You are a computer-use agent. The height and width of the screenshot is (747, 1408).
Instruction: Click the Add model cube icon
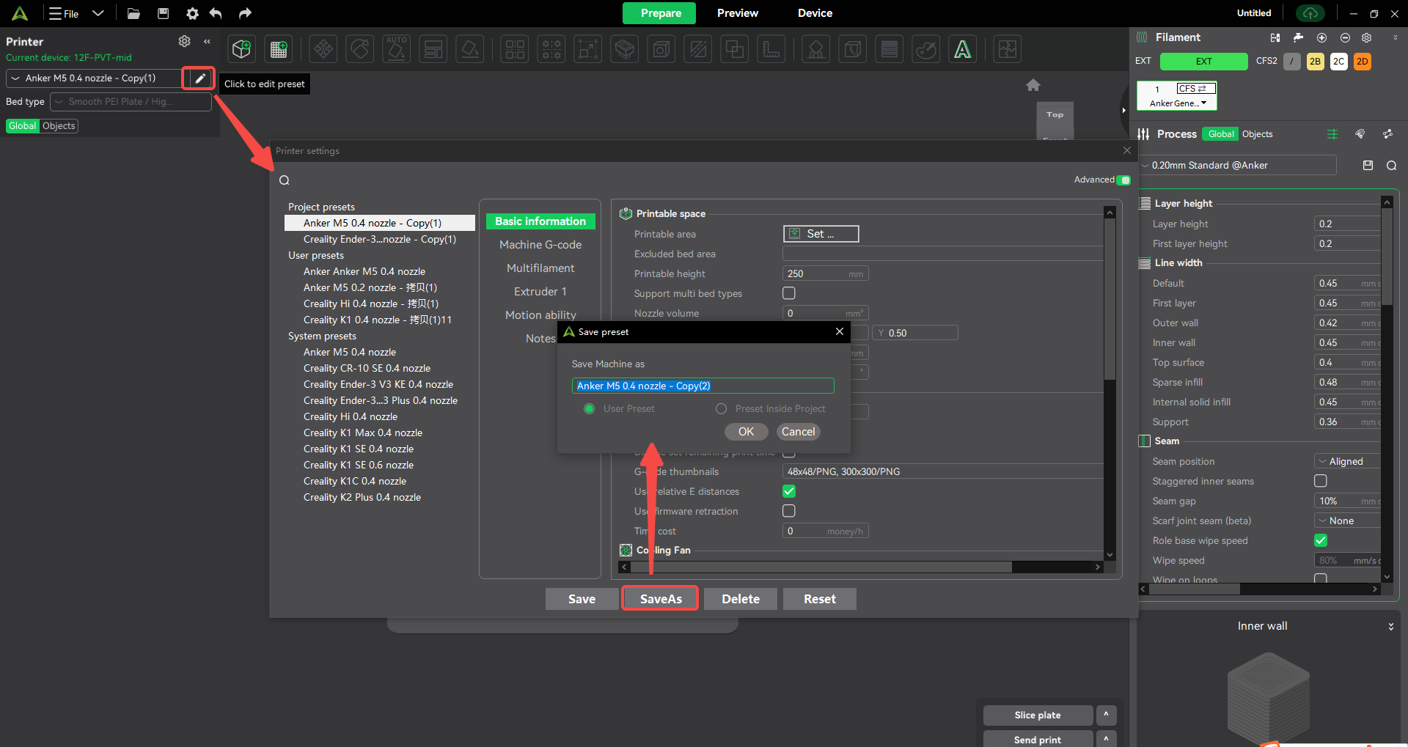tap(242, 49)
